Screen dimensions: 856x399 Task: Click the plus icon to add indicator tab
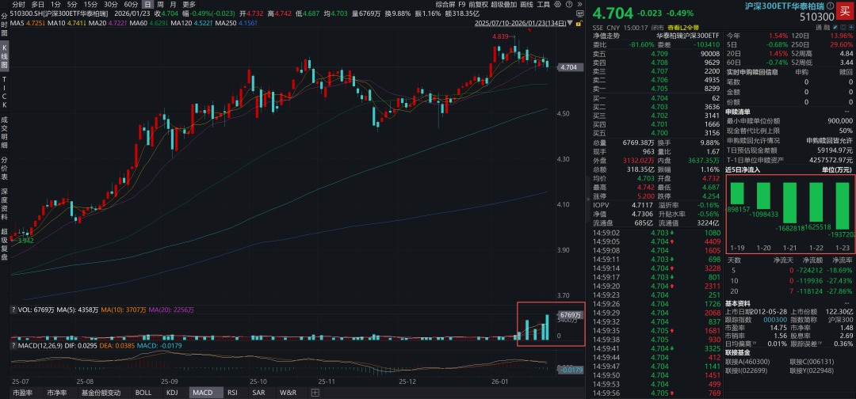315,393
